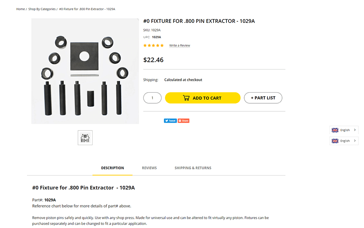364x228 pixels.
Task: Click the shopping cart icon
Action: tap(186, 98)
